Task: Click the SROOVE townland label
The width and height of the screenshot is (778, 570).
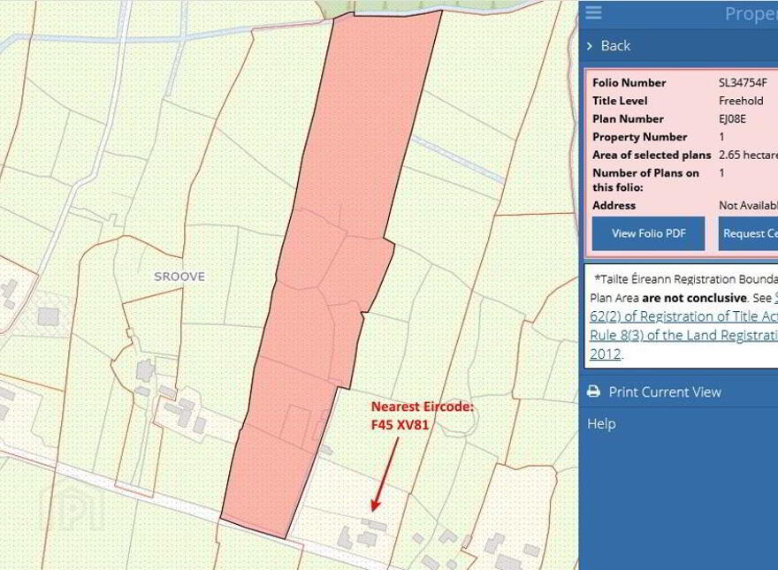Action: 179,277
